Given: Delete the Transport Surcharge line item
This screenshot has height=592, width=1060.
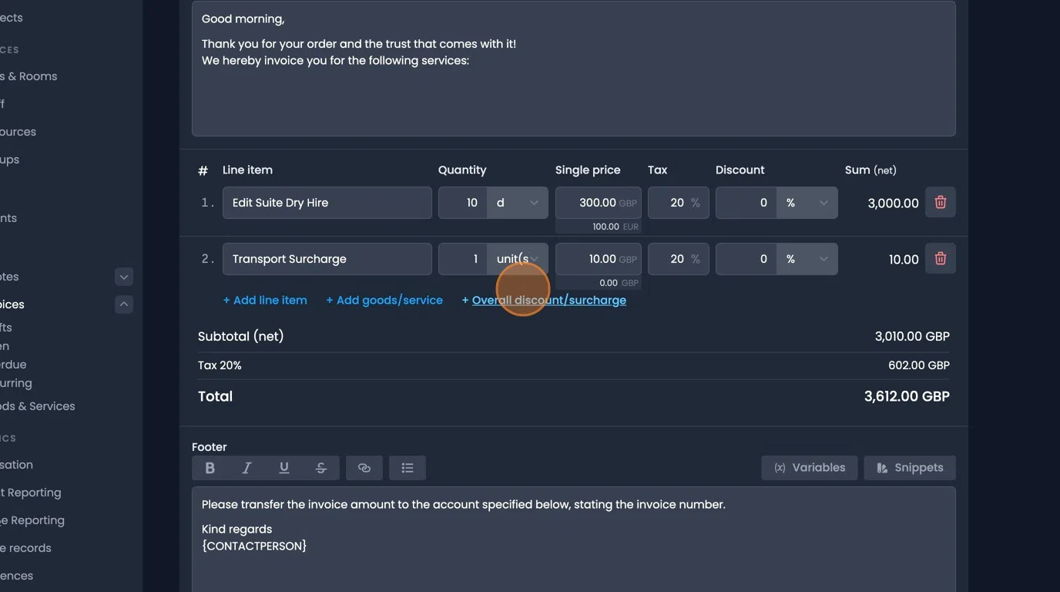Looking at the screenshot, I should (940, 258).
